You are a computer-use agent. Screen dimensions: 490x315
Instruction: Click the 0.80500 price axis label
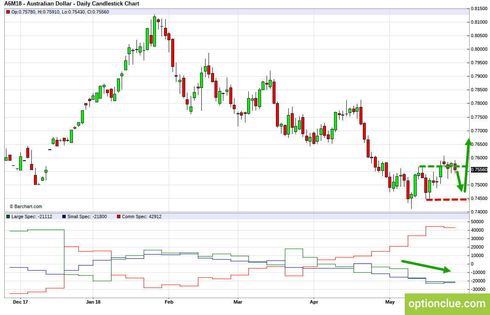point(479,36)
